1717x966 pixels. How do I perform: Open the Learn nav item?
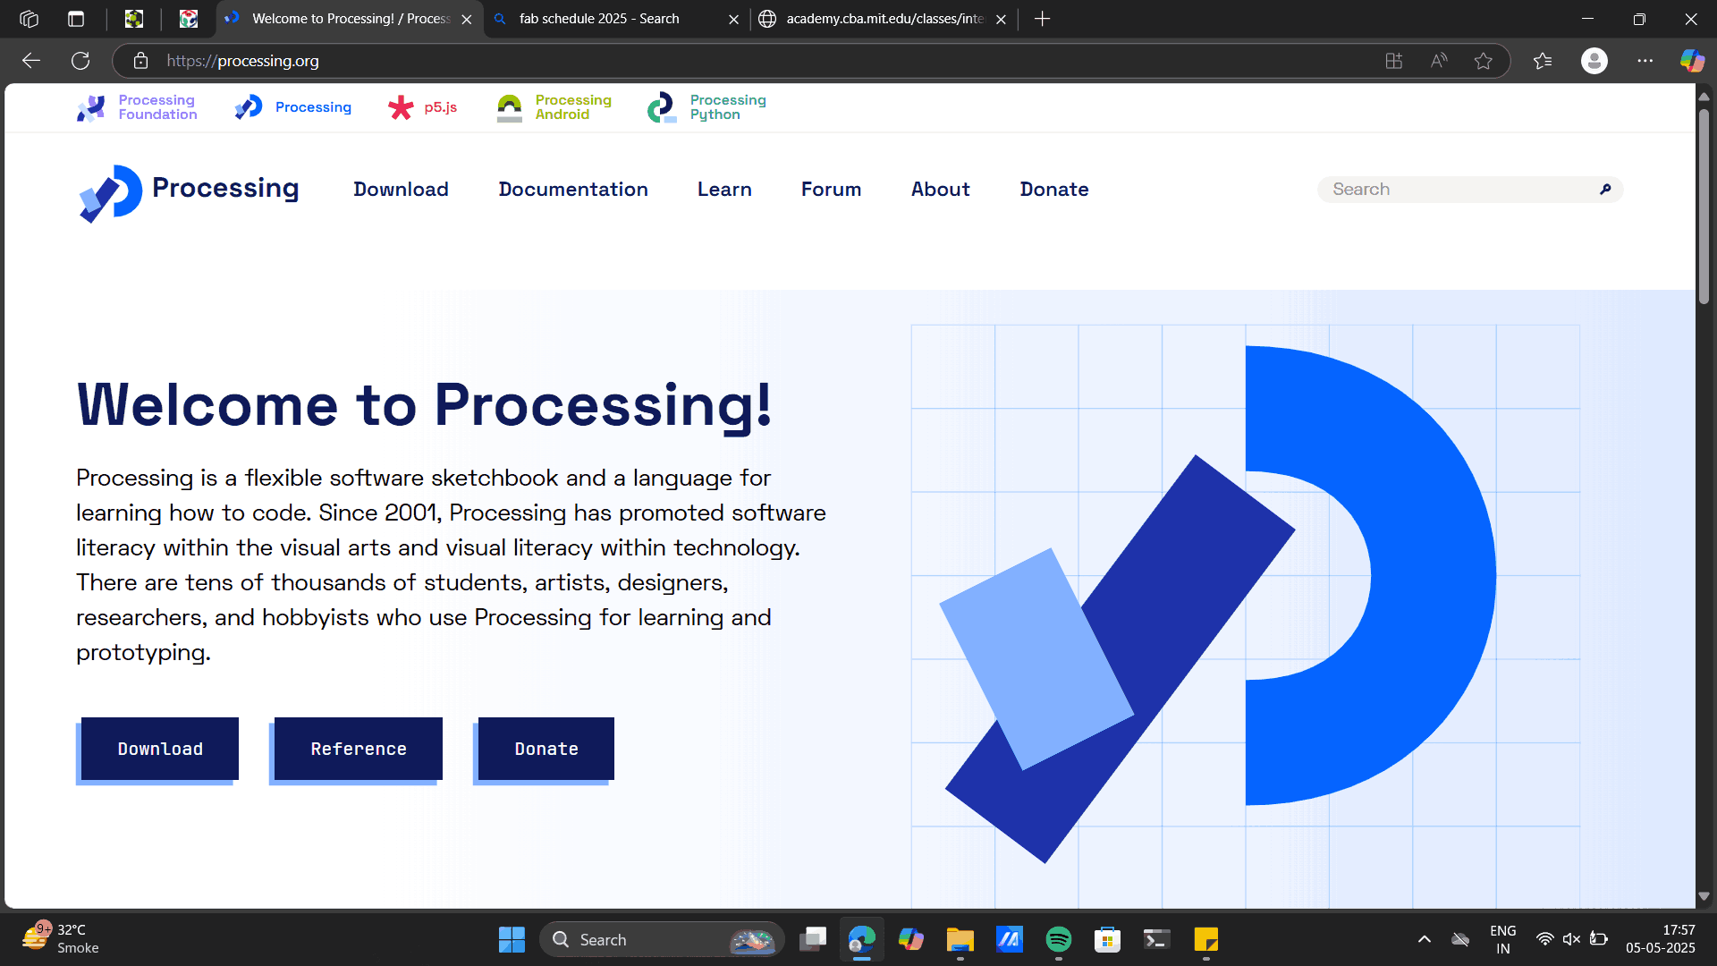click(724, 190)
